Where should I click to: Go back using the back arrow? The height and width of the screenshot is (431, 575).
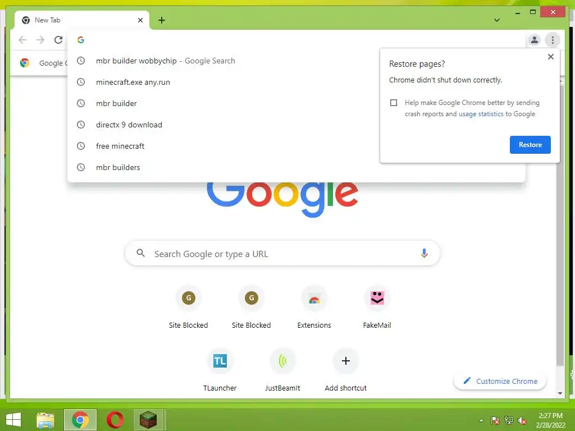[22, 40]
